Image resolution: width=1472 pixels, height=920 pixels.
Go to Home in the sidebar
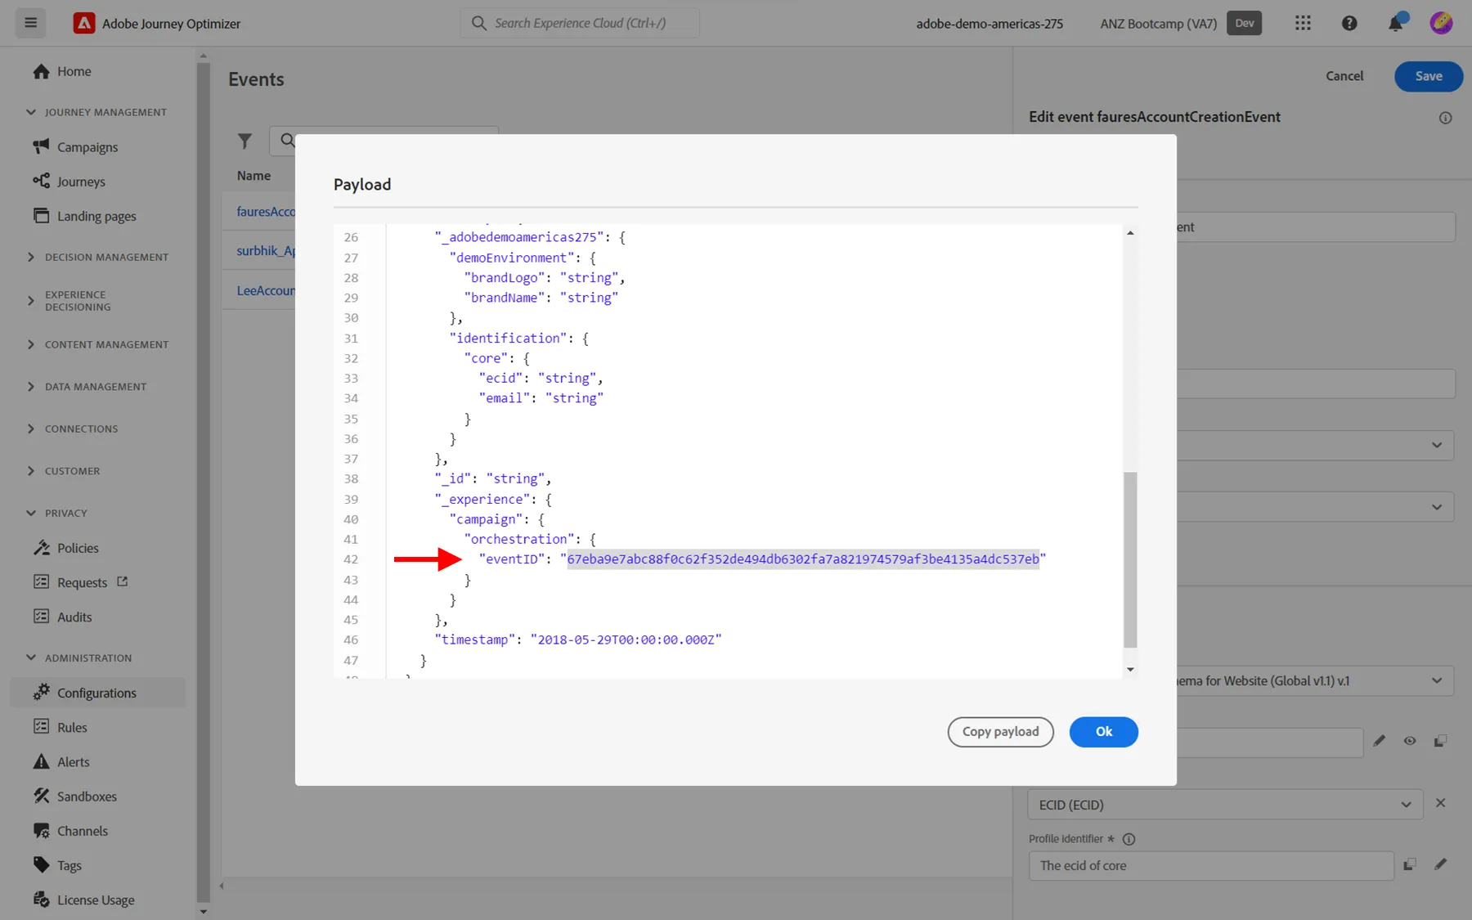74,71
